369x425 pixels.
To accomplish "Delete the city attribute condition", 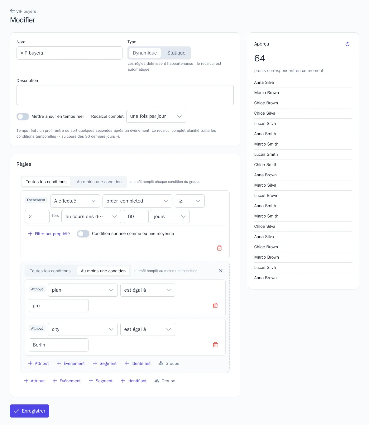I will [215, 345].
